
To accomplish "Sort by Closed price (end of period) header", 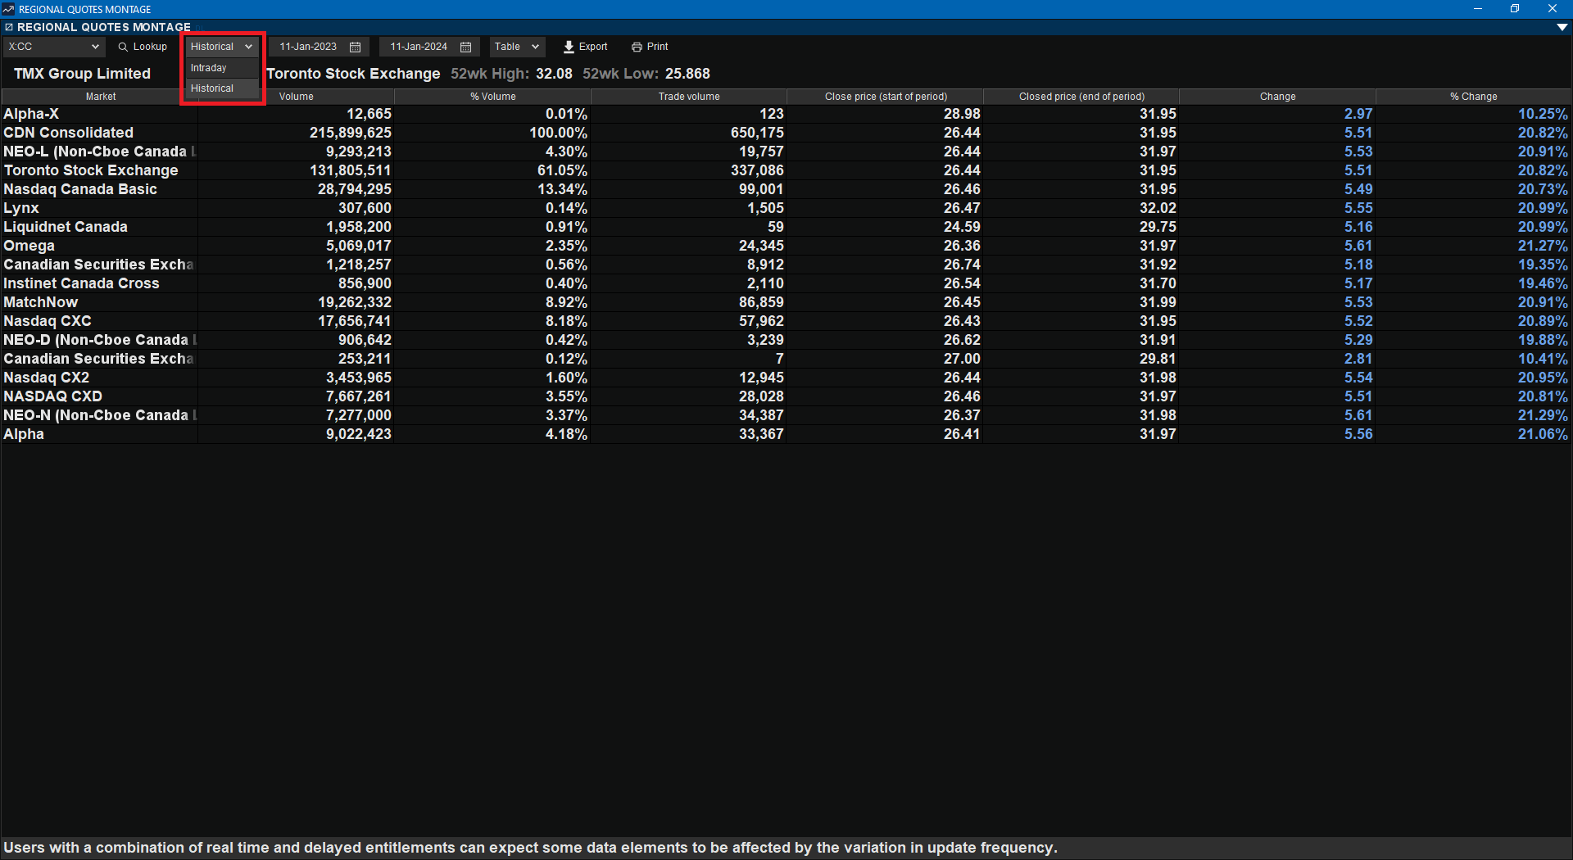I will coord(1081,97).
